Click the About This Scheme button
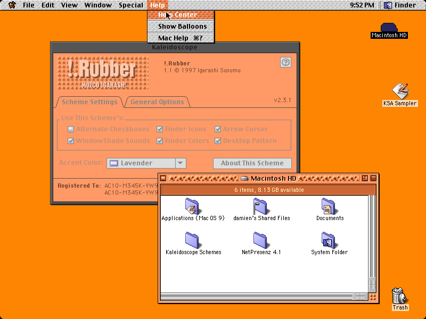 coord(252,163)
